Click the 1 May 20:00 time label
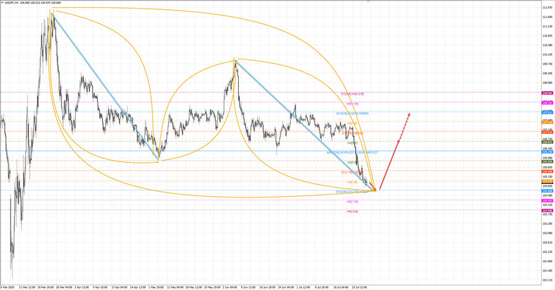This screenshot has width=555, height=290. pos(156,288)
